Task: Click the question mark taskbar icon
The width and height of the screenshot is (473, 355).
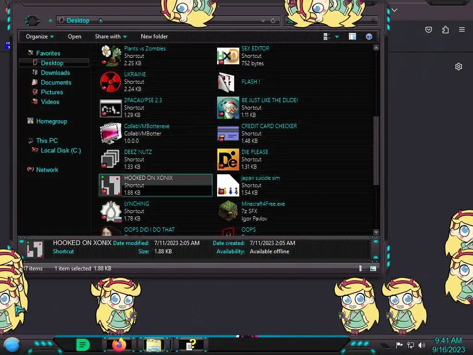Action: coord(191,345)
